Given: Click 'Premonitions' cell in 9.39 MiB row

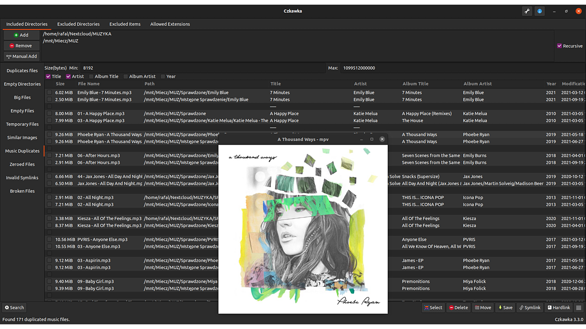Looking at the screenshot, I should pyautogui.click(x=416, y=289).
